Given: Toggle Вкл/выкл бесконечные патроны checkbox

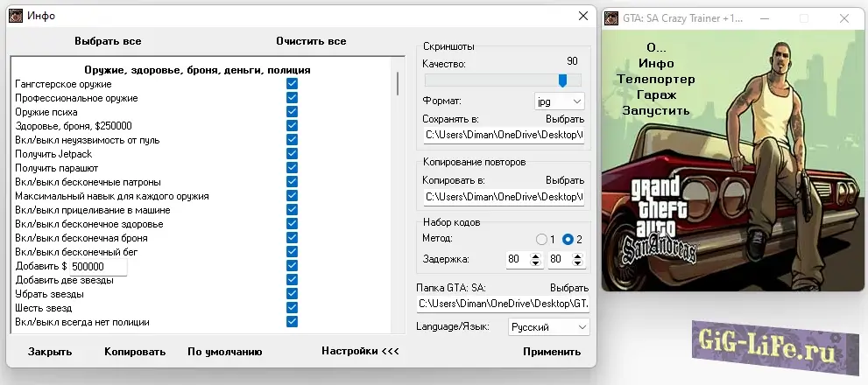Looking at the screenshot, I should (292, 181).
